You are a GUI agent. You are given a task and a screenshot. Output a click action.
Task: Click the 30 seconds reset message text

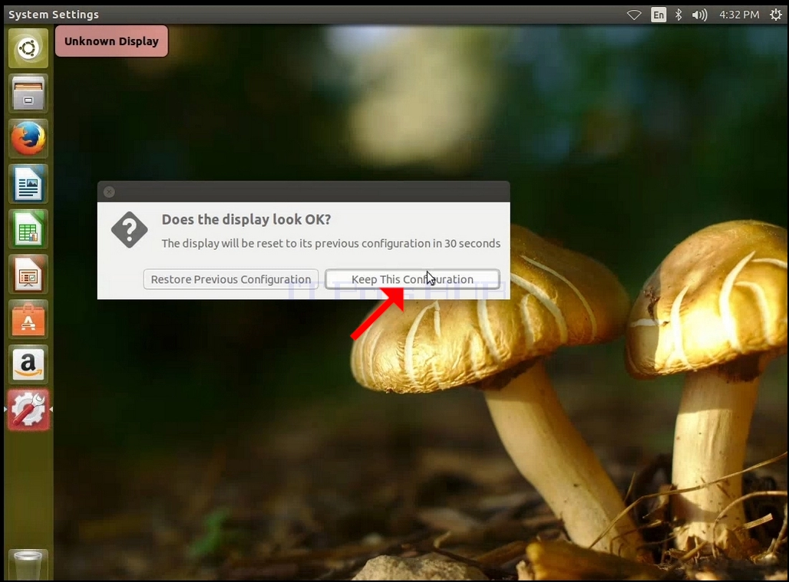click(331, 243)
